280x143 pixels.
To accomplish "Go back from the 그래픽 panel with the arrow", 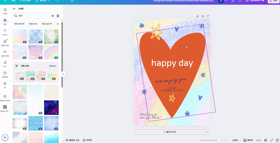I will [x=14, y=9].
